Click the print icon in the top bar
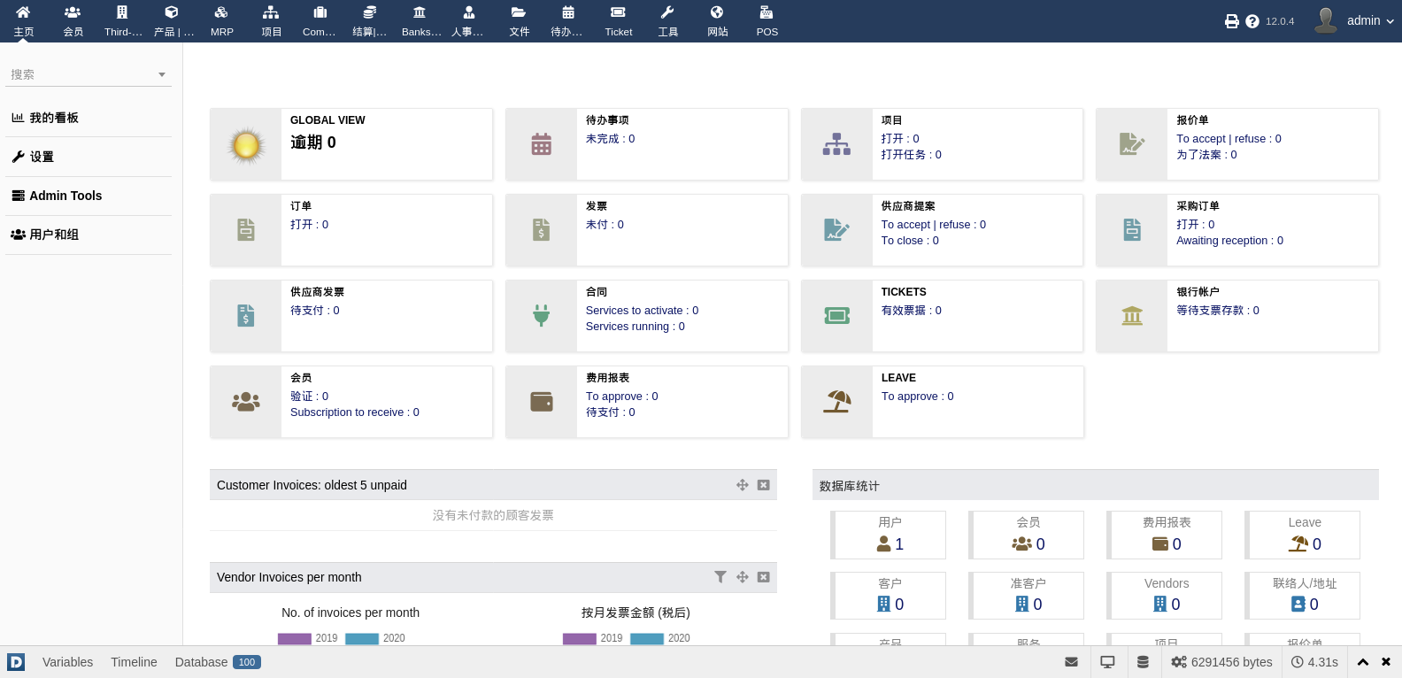 (1231, 21)
